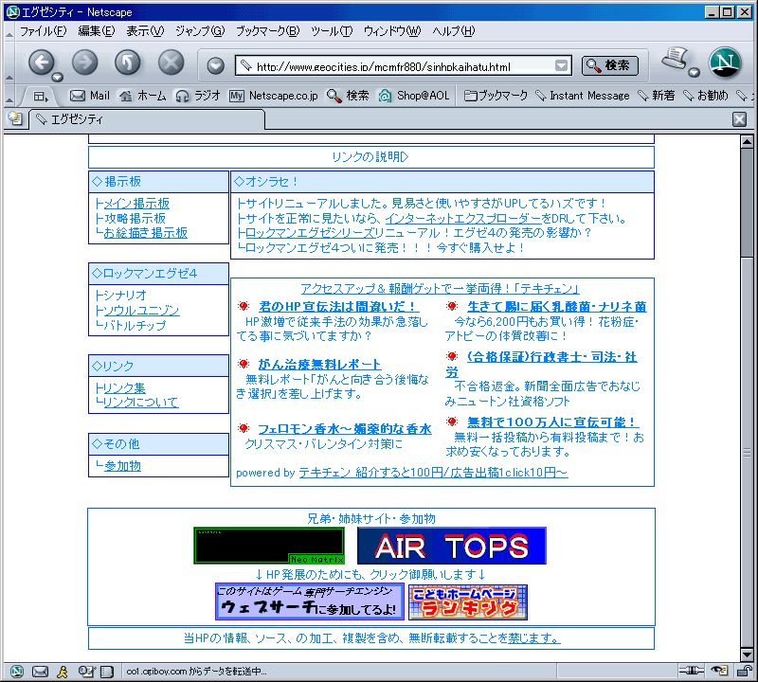Open the お勧め toolbar bookmark
Screen dimensions: 758x682
click(x=705, y=96)
